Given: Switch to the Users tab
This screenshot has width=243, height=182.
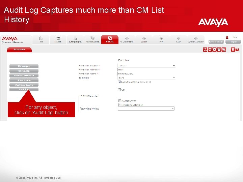Looking at the screenshot, I should 58,40.
